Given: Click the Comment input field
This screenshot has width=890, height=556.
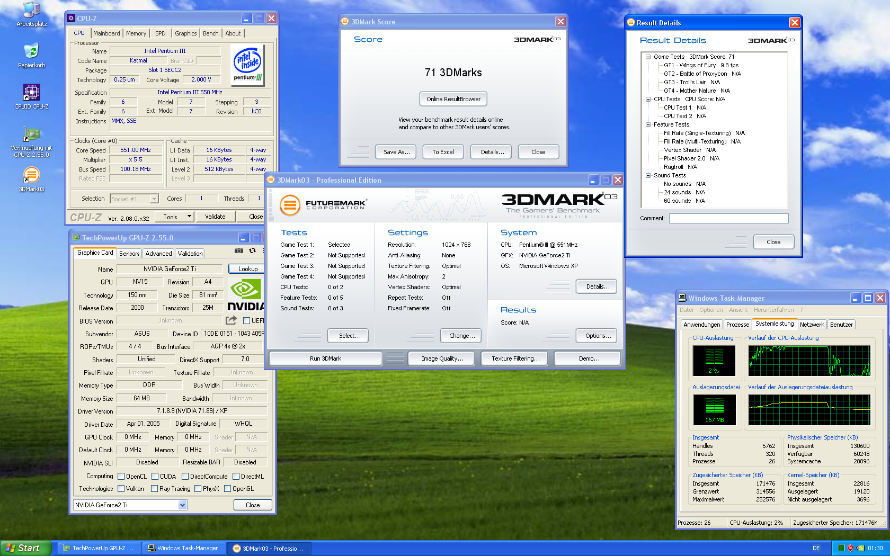Looking at the screenshot, I should coord(729,218).
